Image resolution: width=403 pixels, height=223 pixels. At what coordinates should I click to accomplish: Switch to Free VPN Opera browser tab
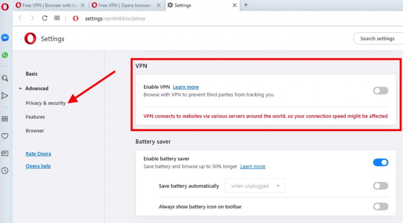click(x=126, y=5)
